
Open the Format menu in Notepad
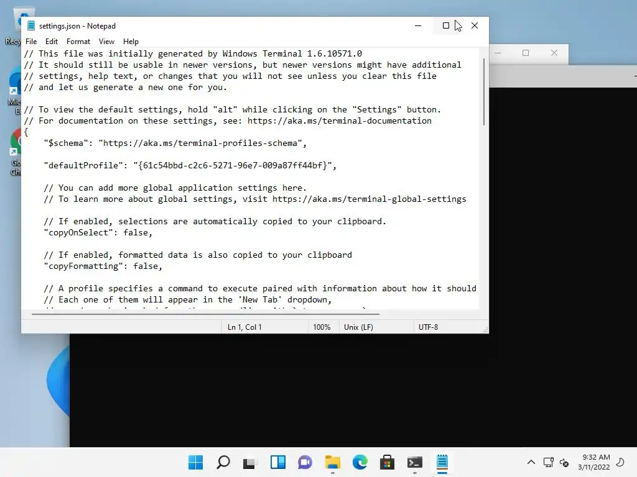point(78,42)
